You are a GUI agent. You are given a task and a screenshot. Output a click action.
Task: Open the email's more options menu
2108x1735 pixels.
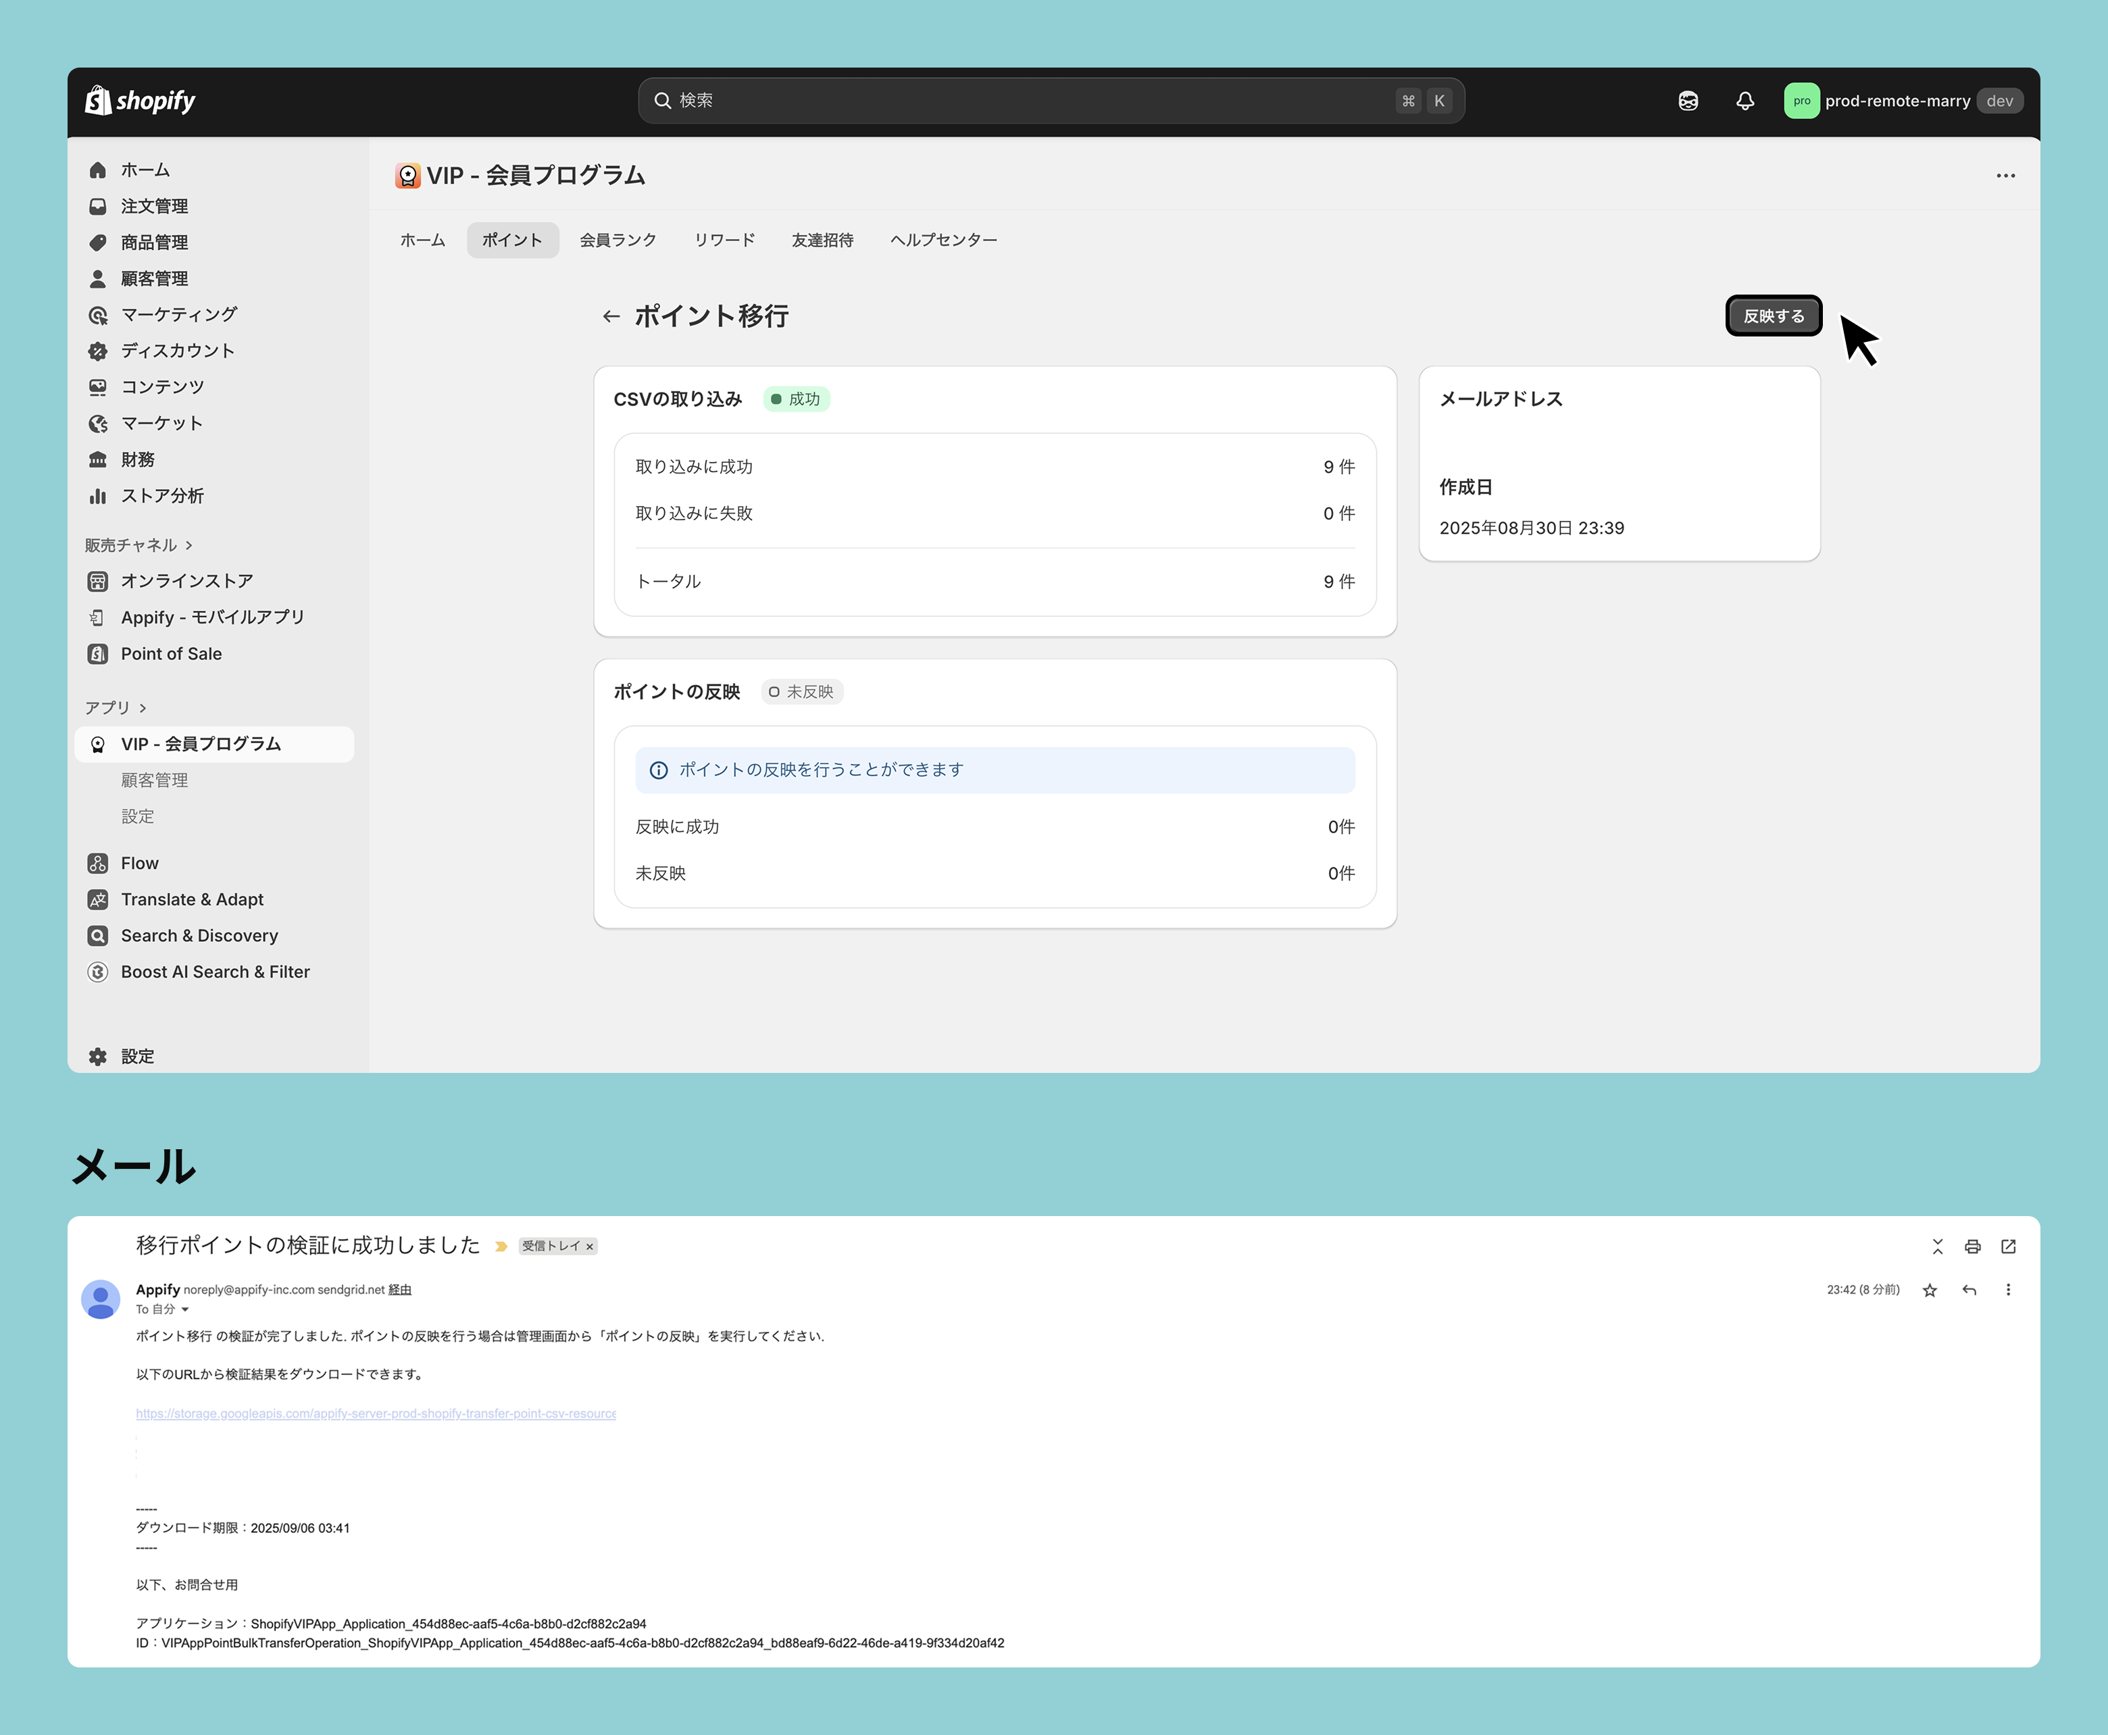(x=2008, y=1290)
